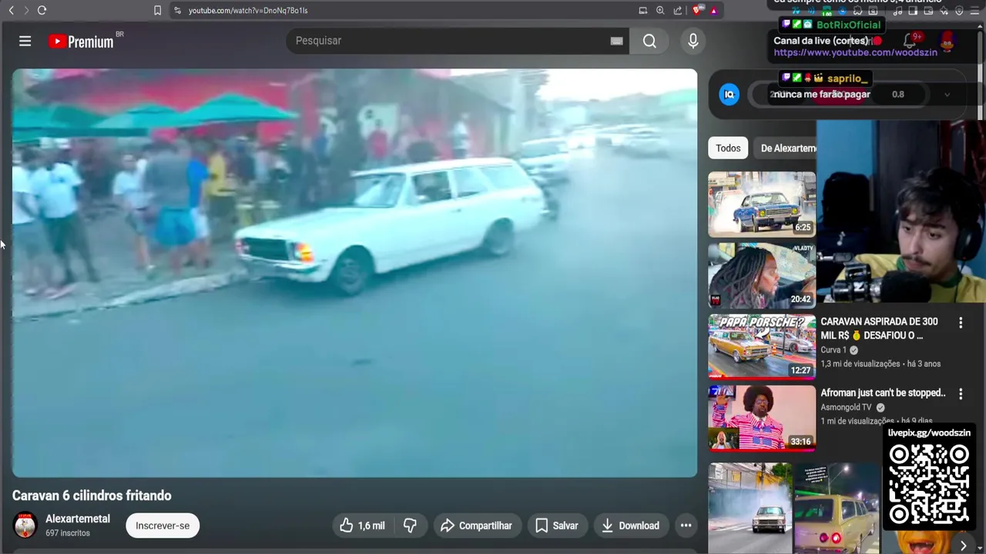Dislike the video with thumbs down
This screenshot has width=986, height=554.
click(410, 526)
